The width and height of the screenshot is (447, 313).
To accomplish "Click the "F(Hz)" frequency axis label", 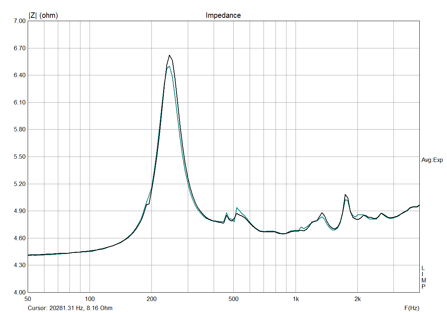I will click(x=411, y=308).
